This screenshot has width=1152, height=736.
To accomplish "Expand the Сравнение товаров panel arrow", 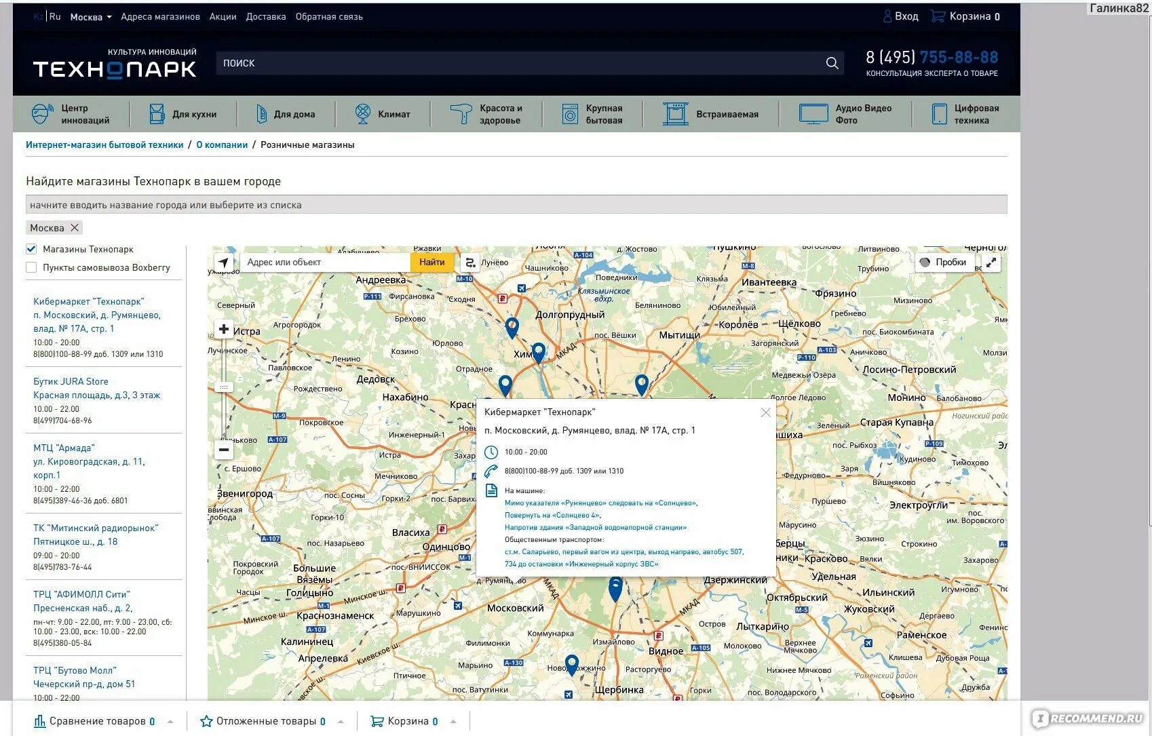I will [170, 722].
